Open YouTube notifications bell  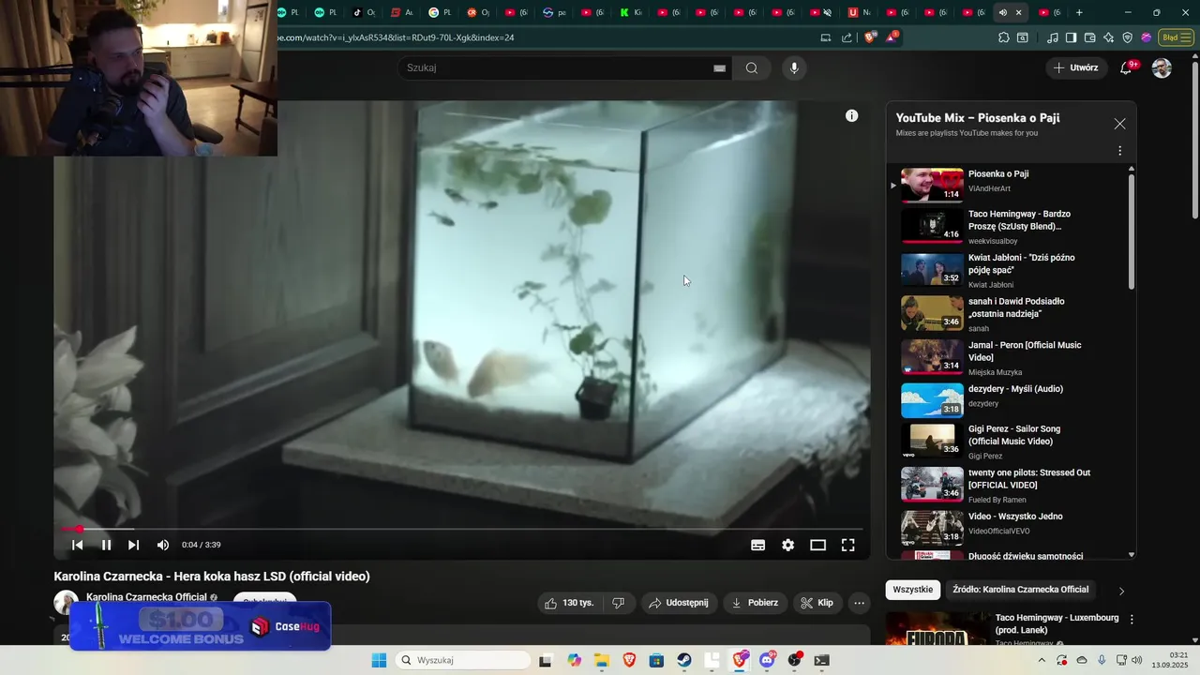point(1127,67)
